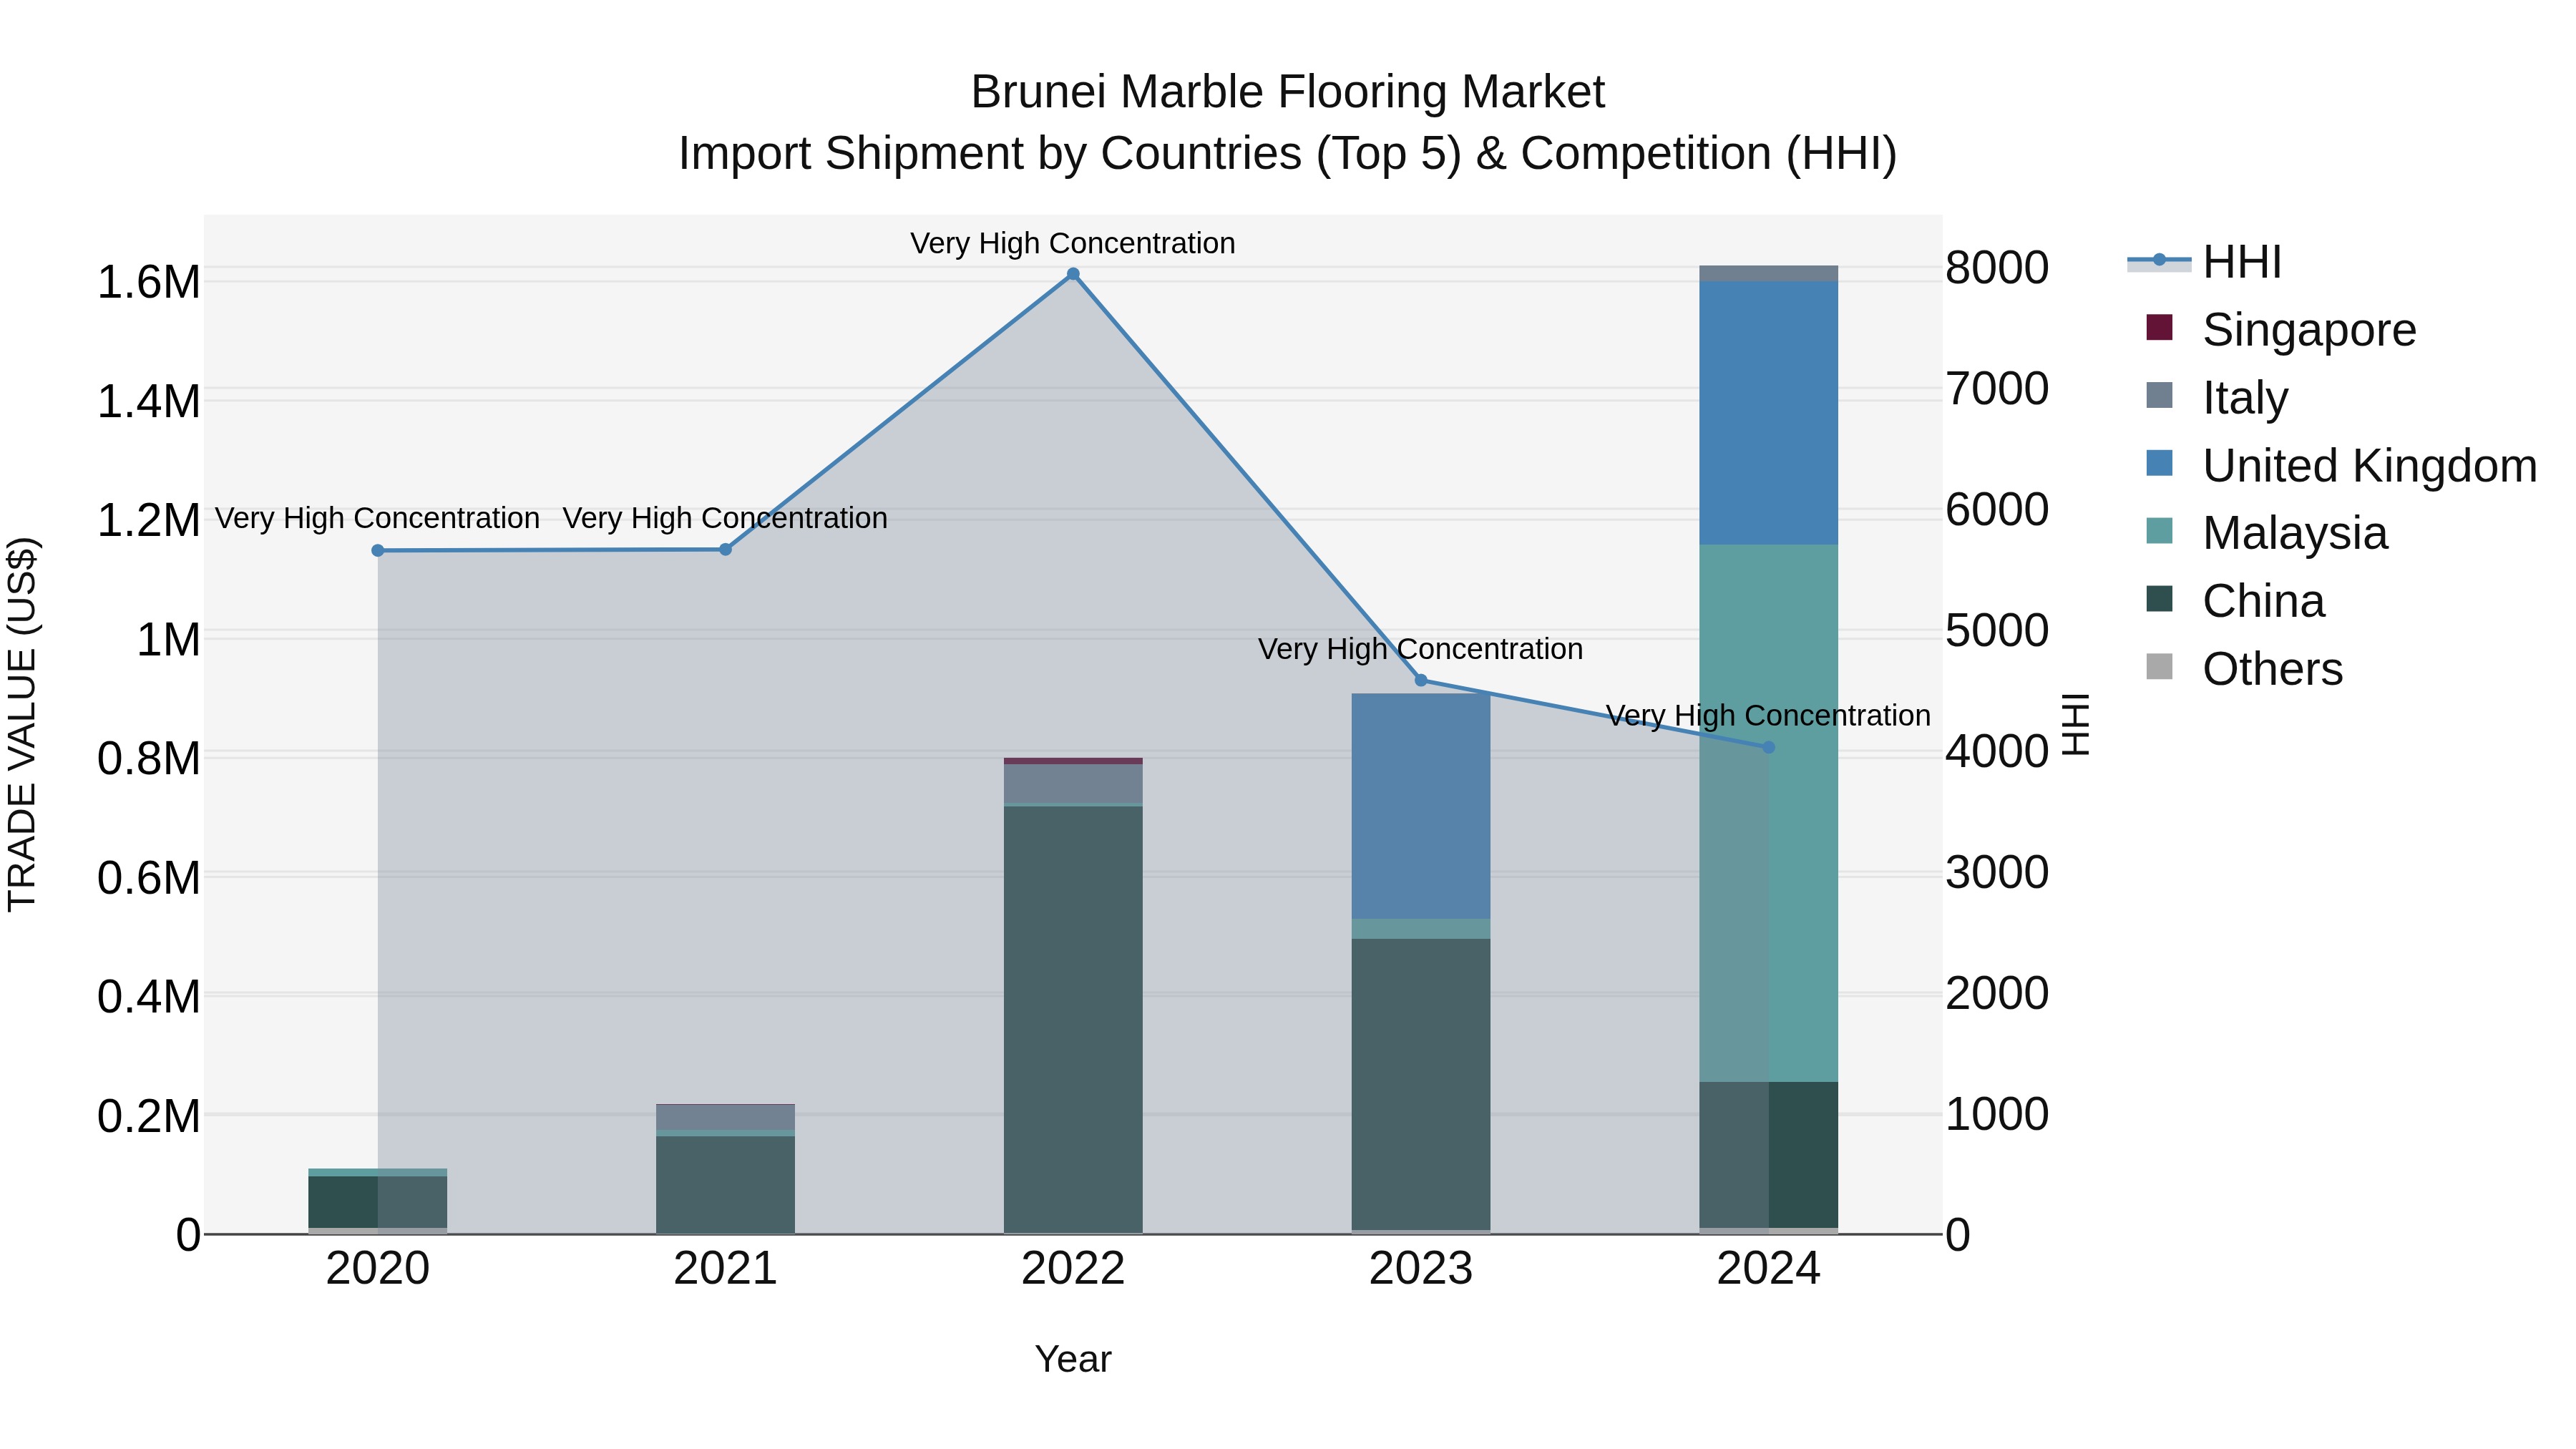The height and width of the screenshot is (1449, 2576).
Task: Click the 1M left axis tick label
Action: [168, 640]
